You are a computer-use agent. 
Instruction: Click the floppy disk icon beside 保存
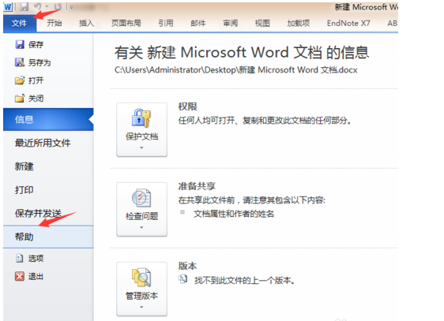click(20, 44)
